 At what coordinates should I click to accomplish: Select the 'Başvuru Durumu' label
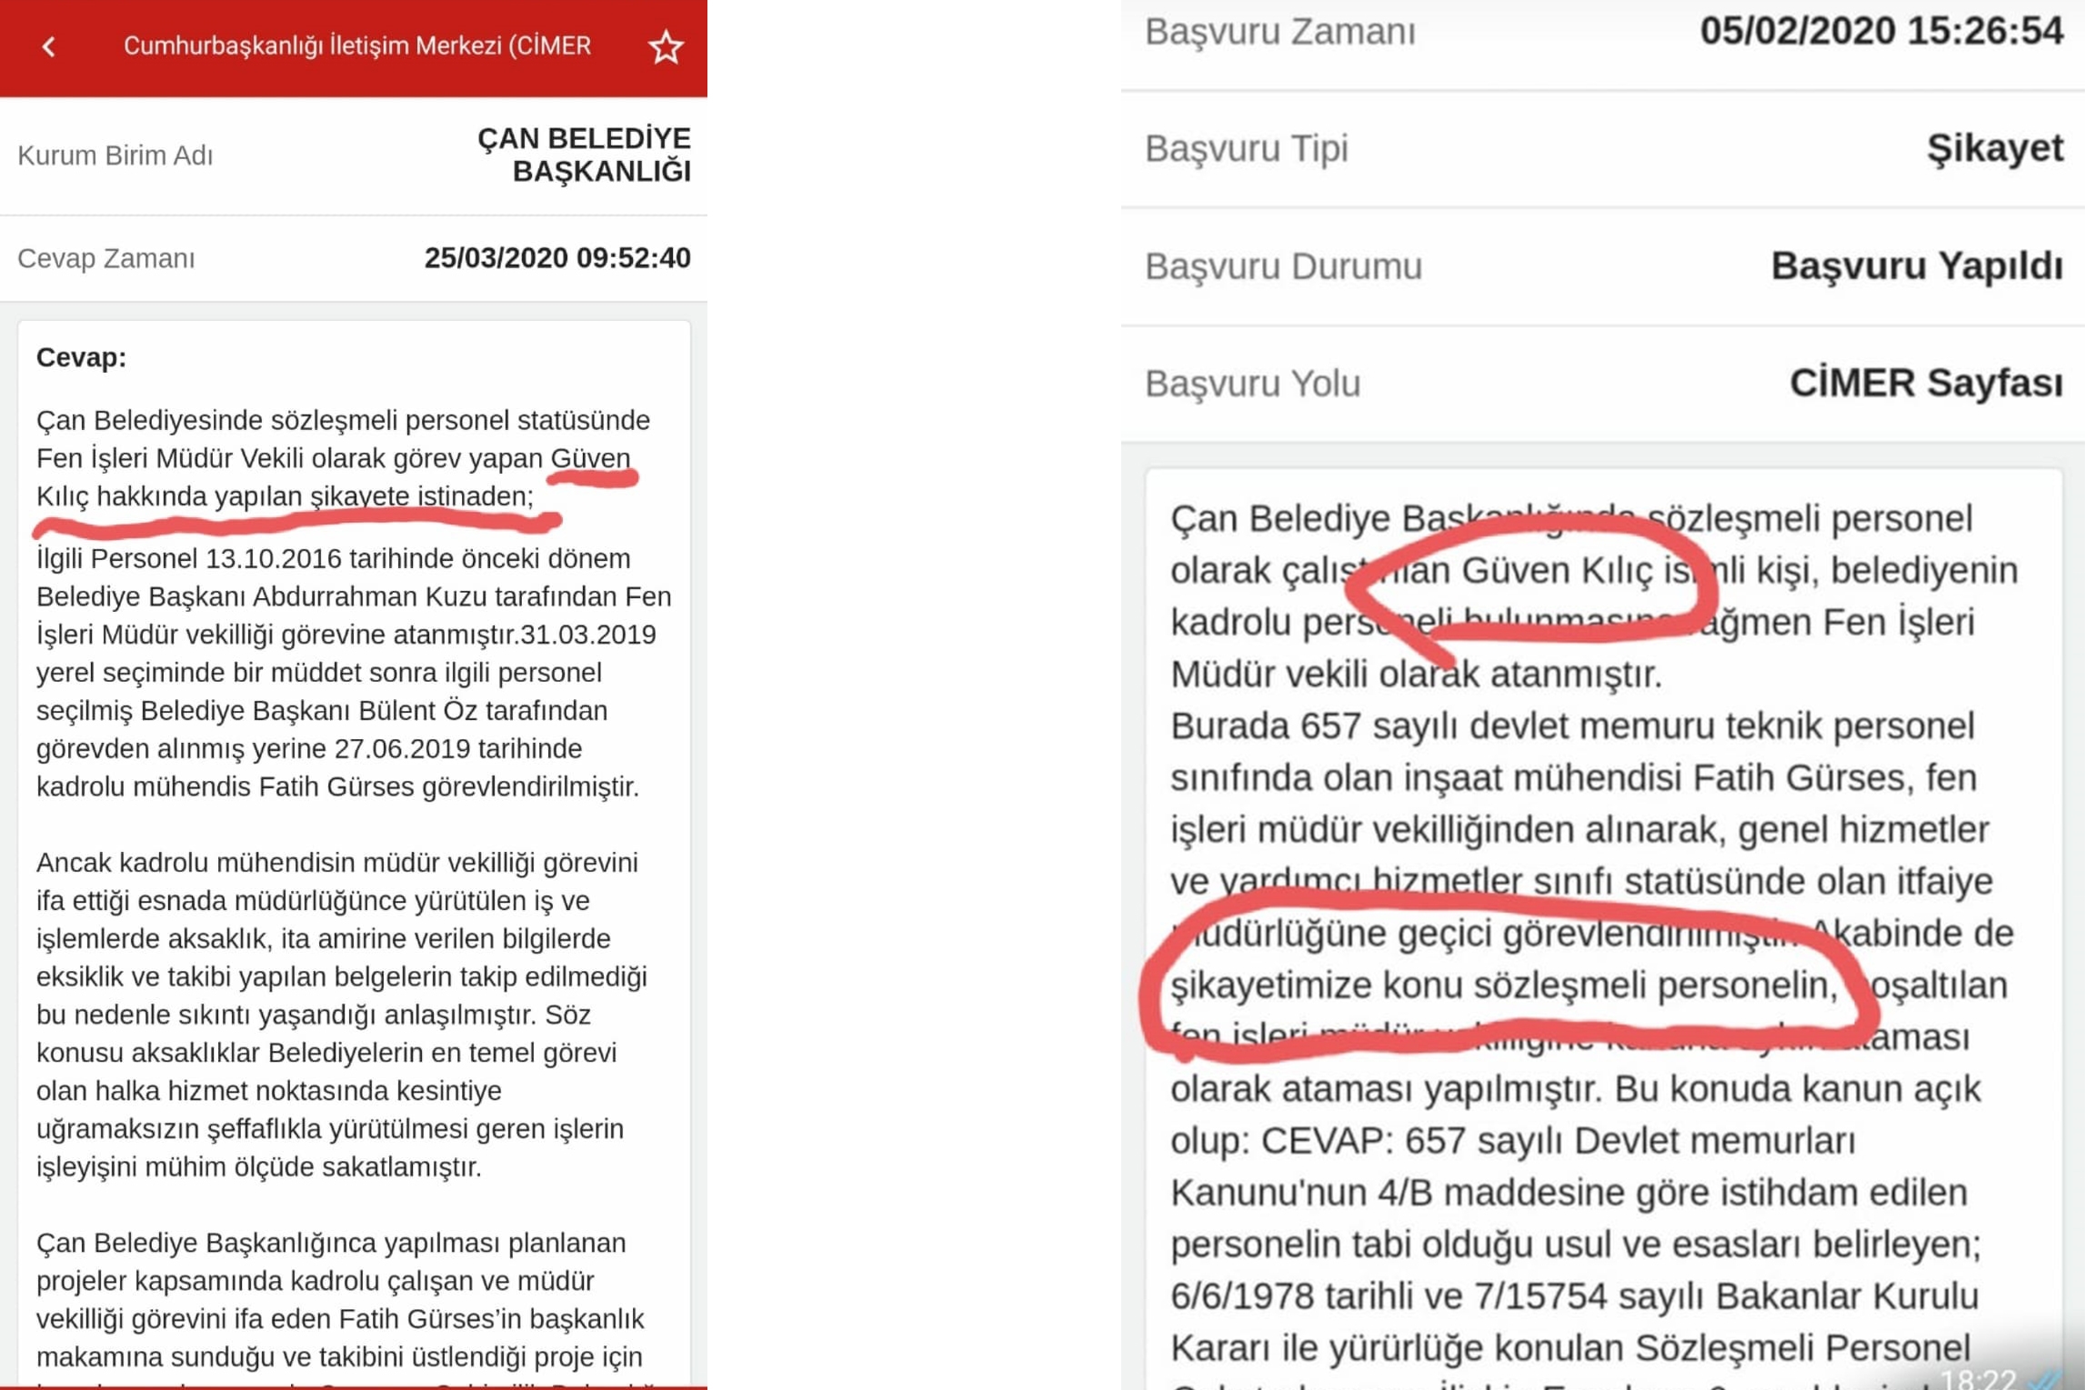tap(1283, 266)
